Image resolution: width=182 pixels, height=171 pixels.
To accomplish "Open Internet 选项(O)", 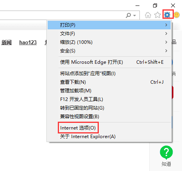I will (x=109, y=128).
